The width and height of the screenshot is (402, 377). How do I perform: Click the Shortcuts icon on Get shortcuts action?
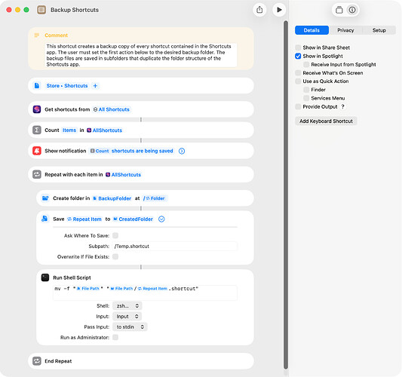37,109
